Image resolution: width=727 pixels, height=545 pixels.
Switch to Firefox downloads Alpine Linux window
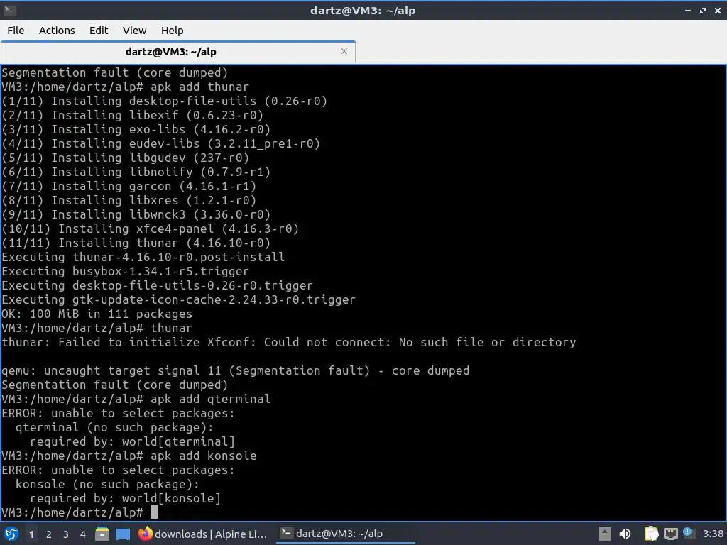coord(203,534)
